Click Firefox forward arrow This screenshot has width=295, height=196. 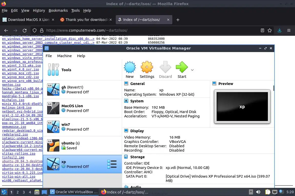tap(15, 30)
